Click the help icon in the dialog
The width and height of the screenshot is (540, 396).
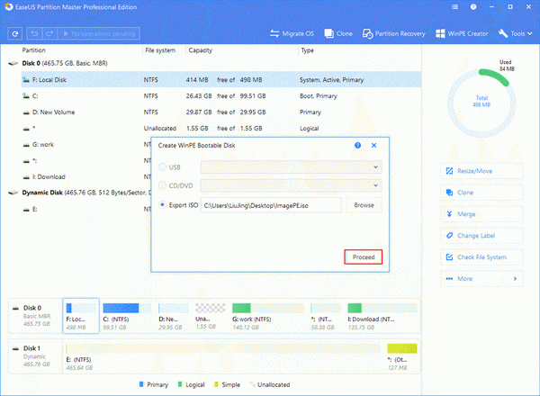point(357,144)
